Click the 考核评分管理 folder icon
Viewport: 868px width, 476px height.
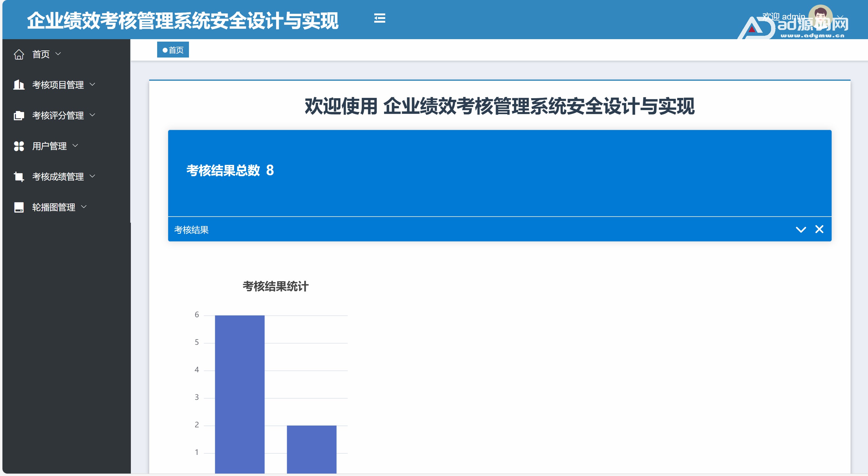pyautogui.click(x=19, y=115)
